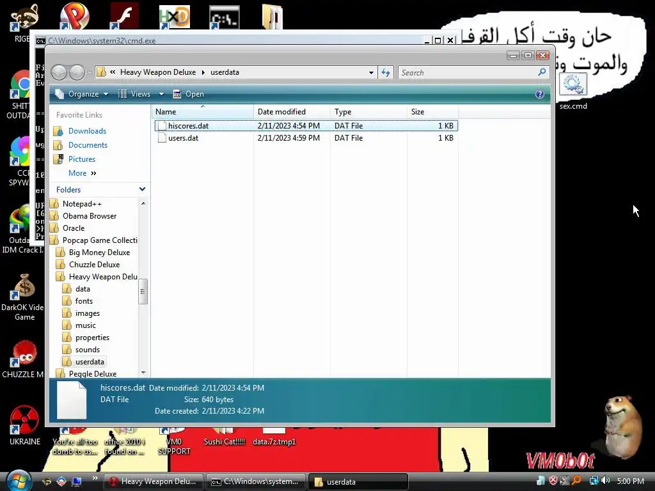Viewport: 655px width, 491px height.
Task: Select properties folder in tree
Action: (92, 338)
